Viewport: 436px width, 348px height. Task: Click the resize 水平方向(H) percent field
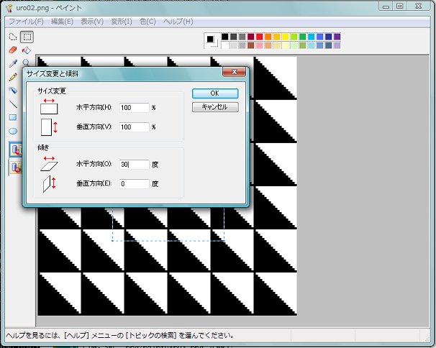[x=134, y=107]
